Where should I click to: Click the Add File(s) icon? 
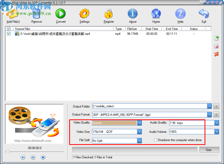pyautogui.click(x=13, y=14)
